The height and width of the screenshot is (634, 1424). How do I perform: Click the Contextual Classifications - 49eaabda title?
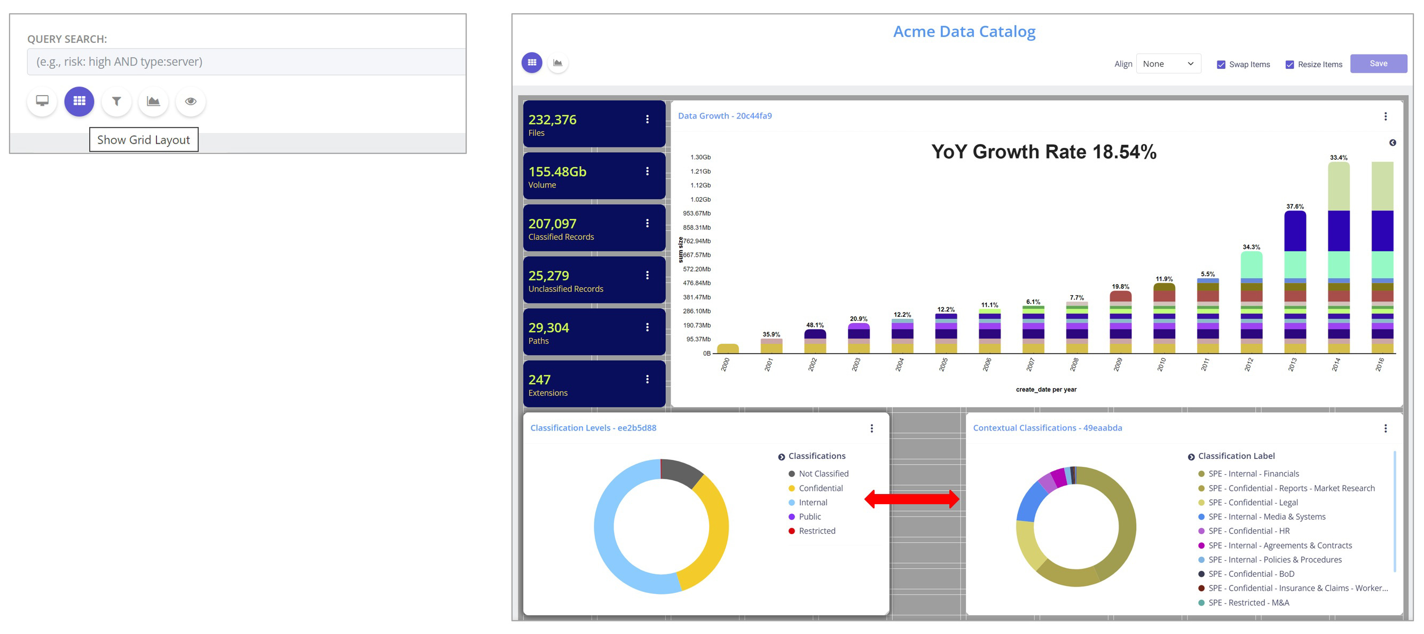click(1047, 428)
